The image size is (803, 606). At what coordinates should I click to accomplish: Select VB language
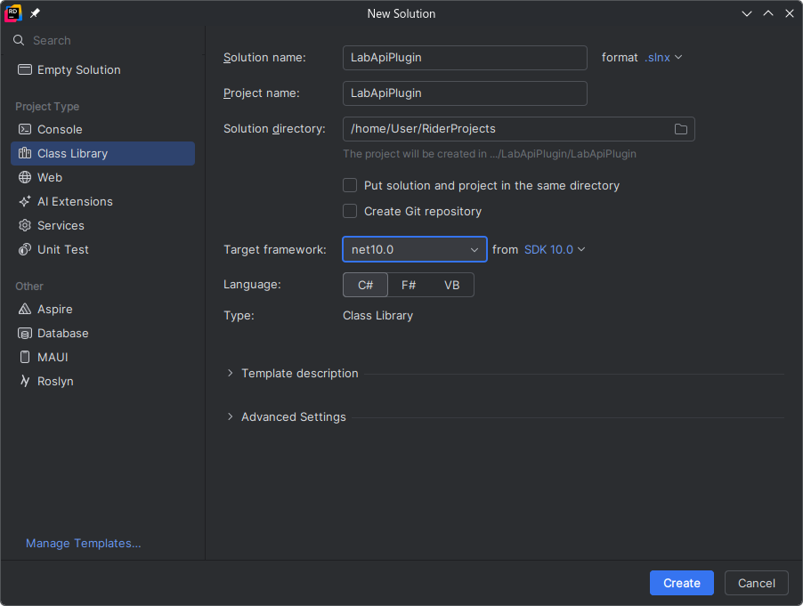point(451,285)
